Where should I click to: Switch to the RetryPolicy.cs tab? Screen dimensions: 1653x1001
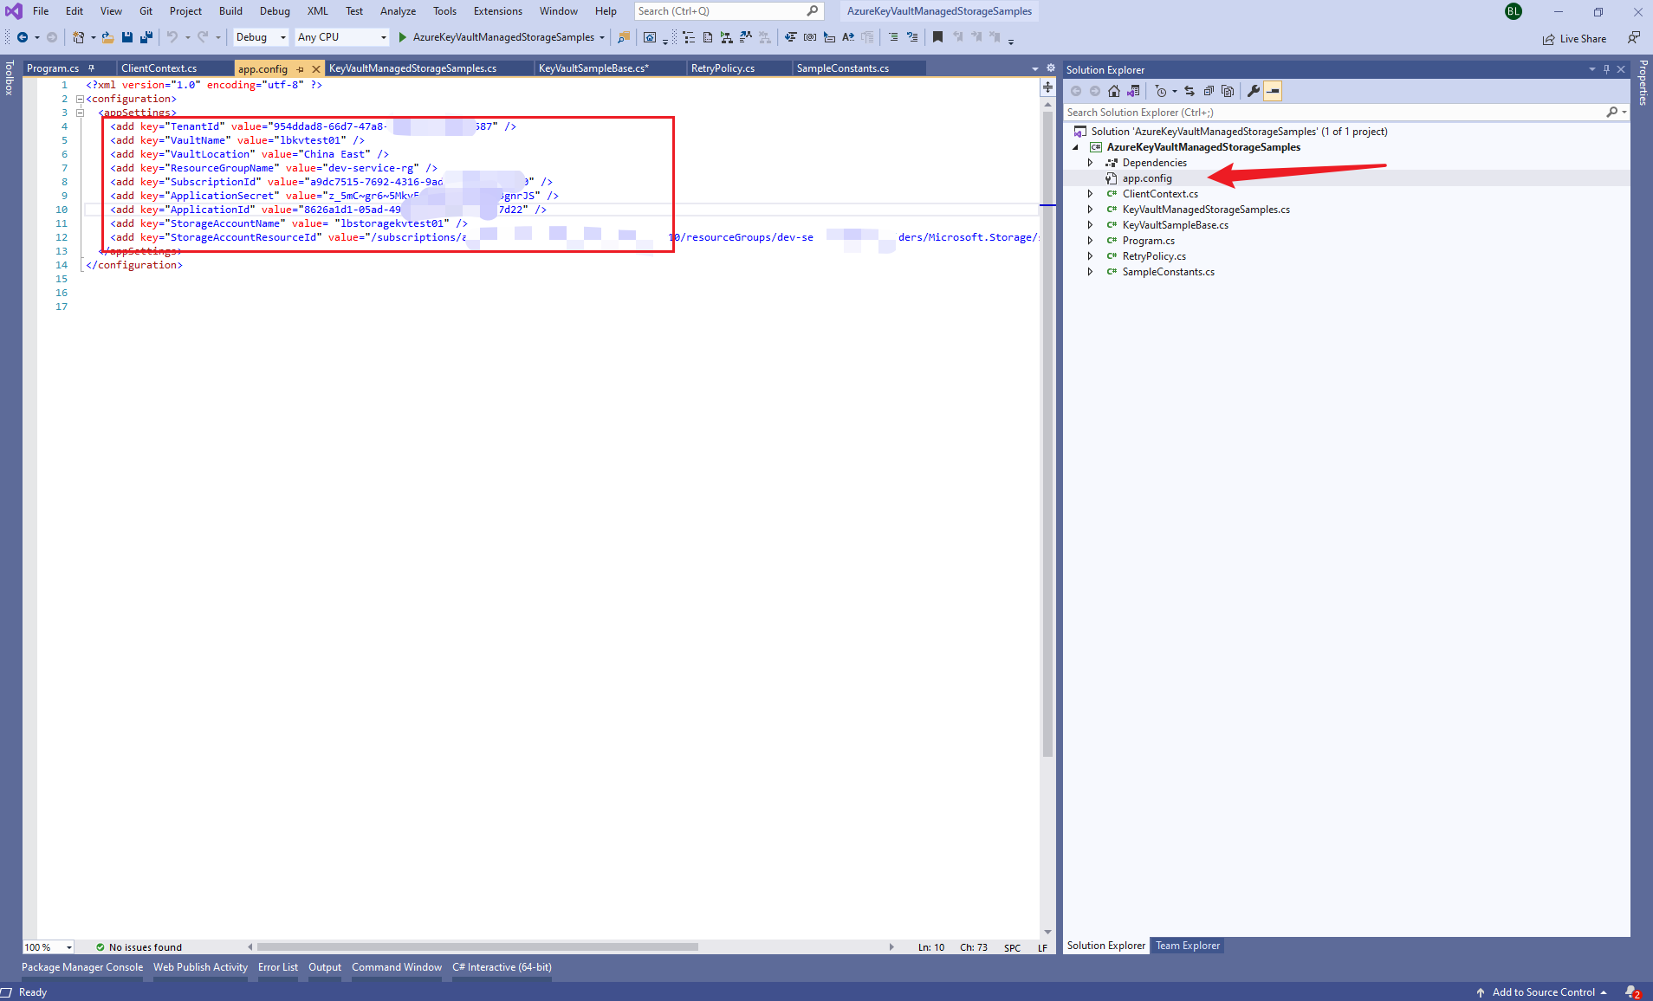[723, 68]
